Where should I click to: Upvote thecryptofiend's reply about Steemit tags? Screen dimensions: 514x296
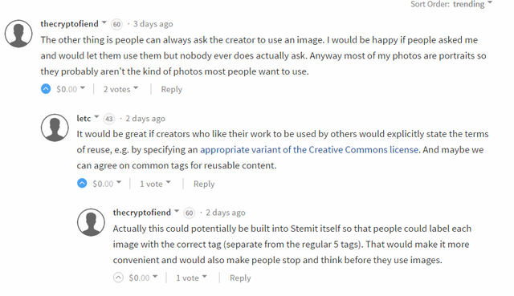(x=118, y=278)
